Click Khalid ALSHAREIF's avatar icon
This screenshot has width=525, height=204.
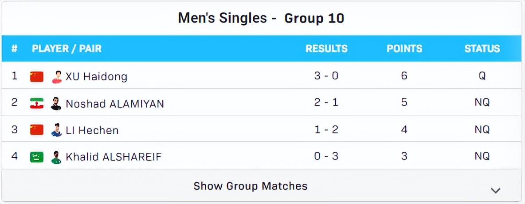[56, 157]
